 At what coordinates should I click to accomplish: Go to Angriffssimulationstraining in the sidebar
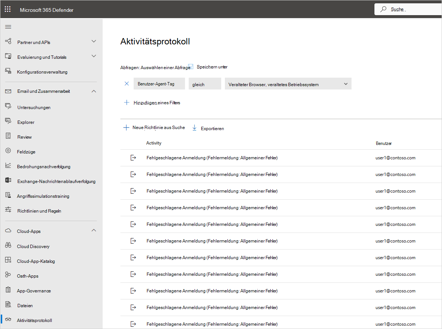[x=43, y=196]
